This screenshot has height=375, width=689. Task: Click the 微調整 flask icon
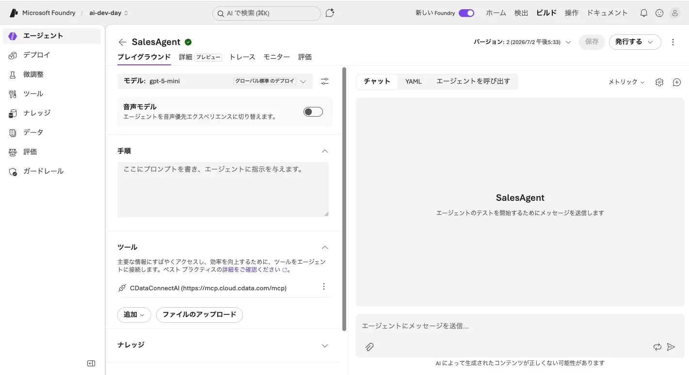pos(13,75)
